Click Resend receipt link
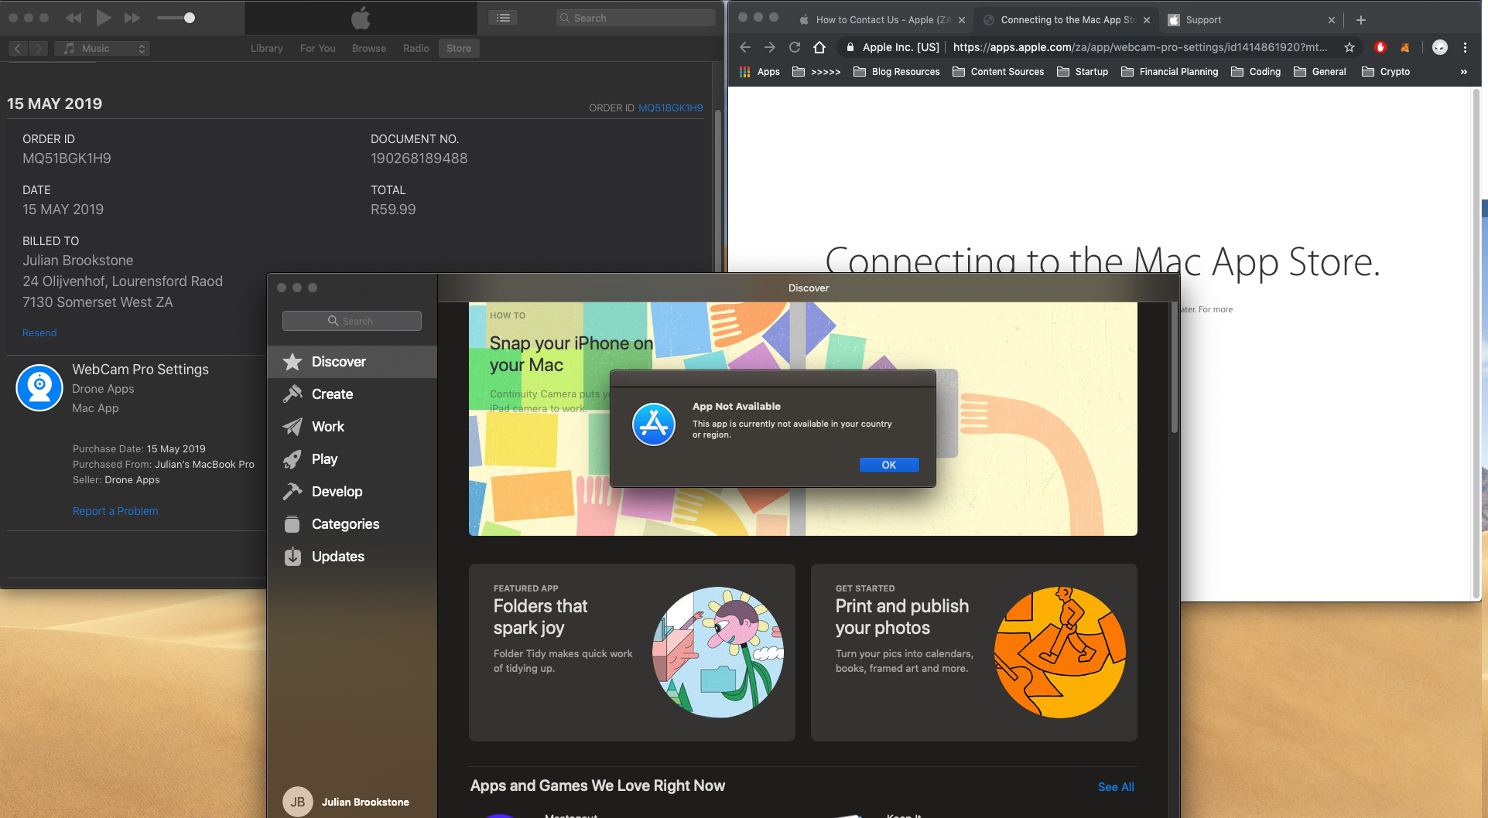Screen dimensions: 1488x818 pyautogui.click(x=39, y=332)
